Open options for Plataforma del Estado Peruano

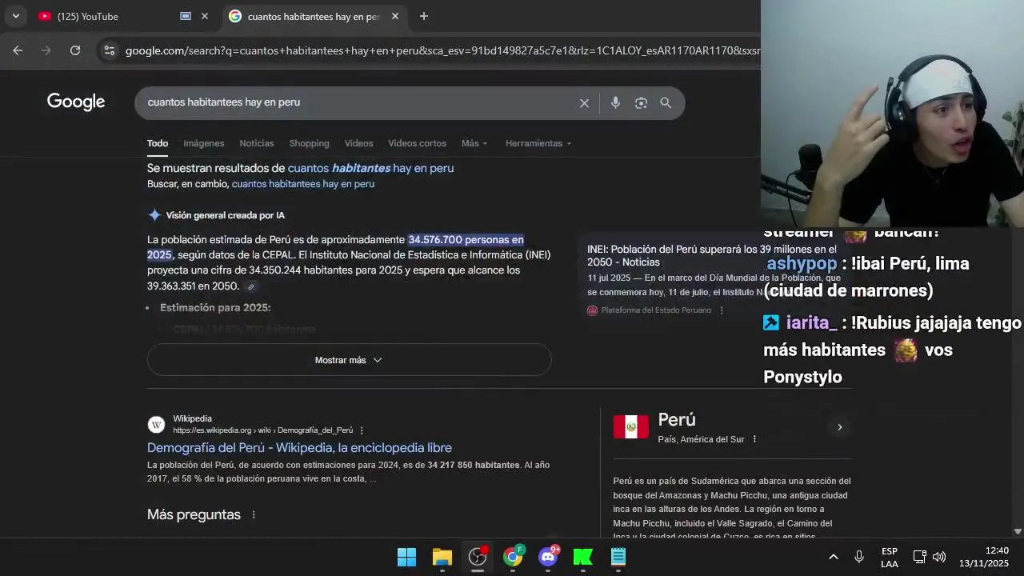pyautogui.click(x=722, y=310)
